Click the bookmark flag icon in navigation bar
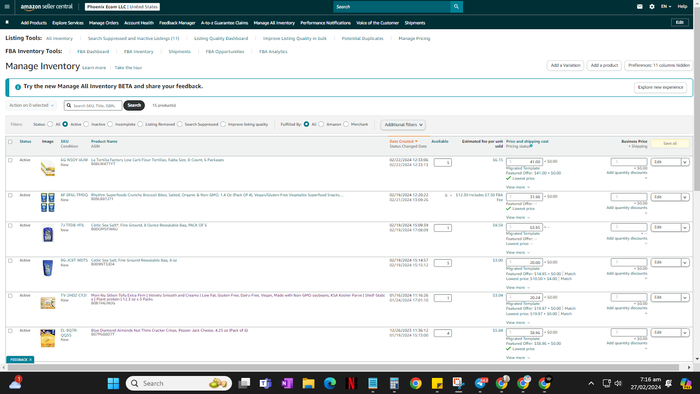The width and height of the screenshot is (700, 394). (x=7, y=22)
